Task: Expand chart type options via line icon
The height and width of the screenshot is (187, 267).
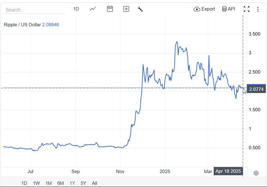Action: (x=92, y=9)
